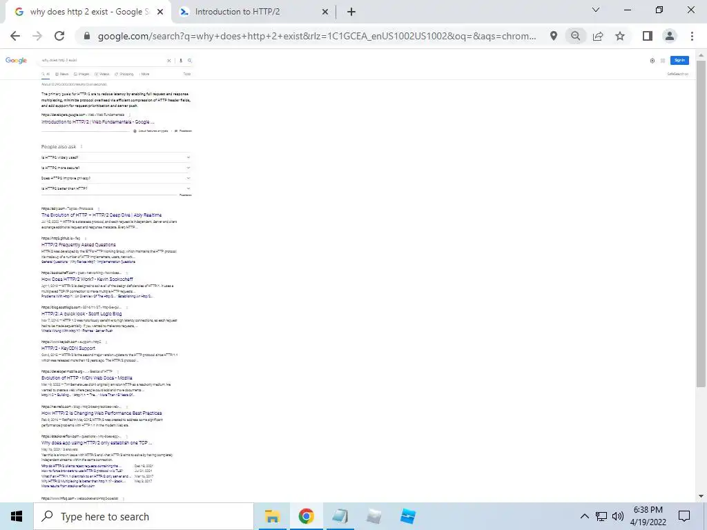
Task: Click 'About featured snippets' link
Action: (151, 131)
